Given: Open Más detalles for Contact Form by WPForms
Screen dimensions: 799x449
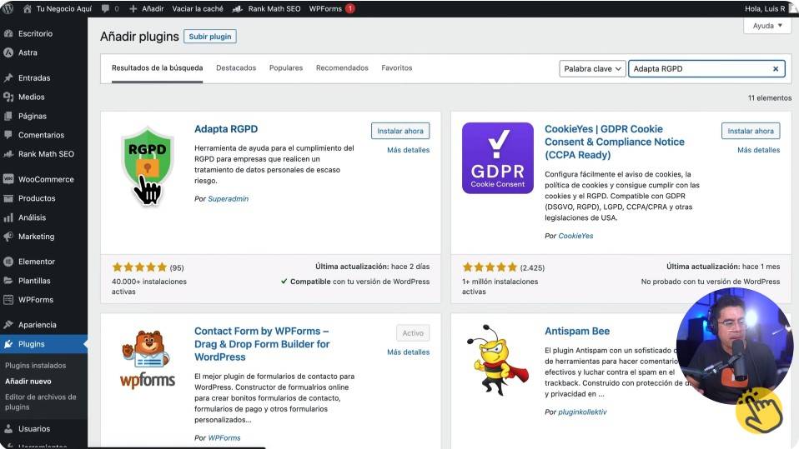Looking at the screenshot, I should (x=408, y=352).
